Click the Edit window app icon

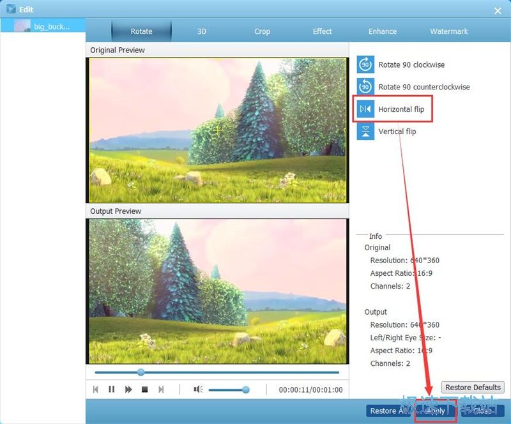[x=11, y=9]
